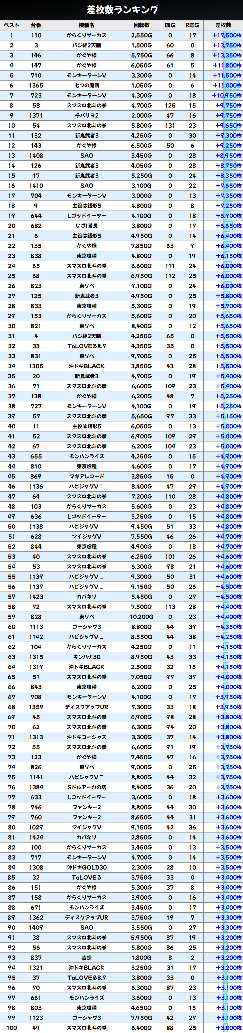This screenshot has height=1033, width=243.
Task: Click machine number 110 in the first row
Action: pos(36,35)
